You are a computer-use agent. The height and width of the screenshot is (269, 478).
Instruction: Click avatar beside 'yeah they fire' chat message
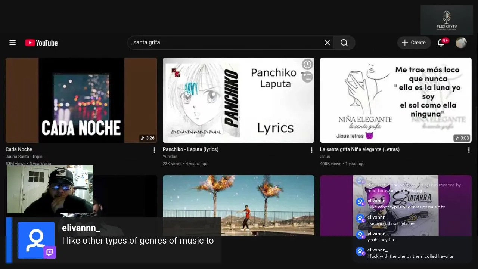(360, 235)
